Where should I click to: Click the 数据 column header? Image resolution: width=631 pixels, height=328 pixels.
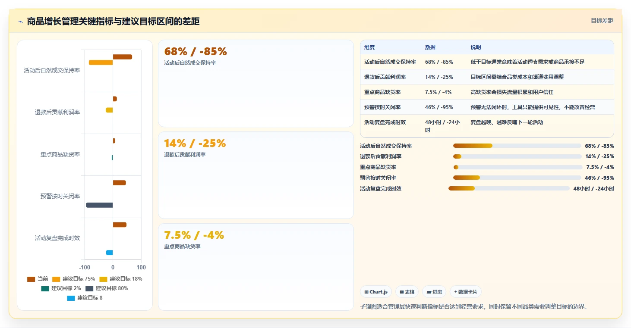point(430,47)
